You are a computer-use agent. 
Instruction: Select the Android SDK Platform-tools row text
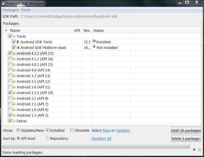pyautogui.click(x=43, y=48)
